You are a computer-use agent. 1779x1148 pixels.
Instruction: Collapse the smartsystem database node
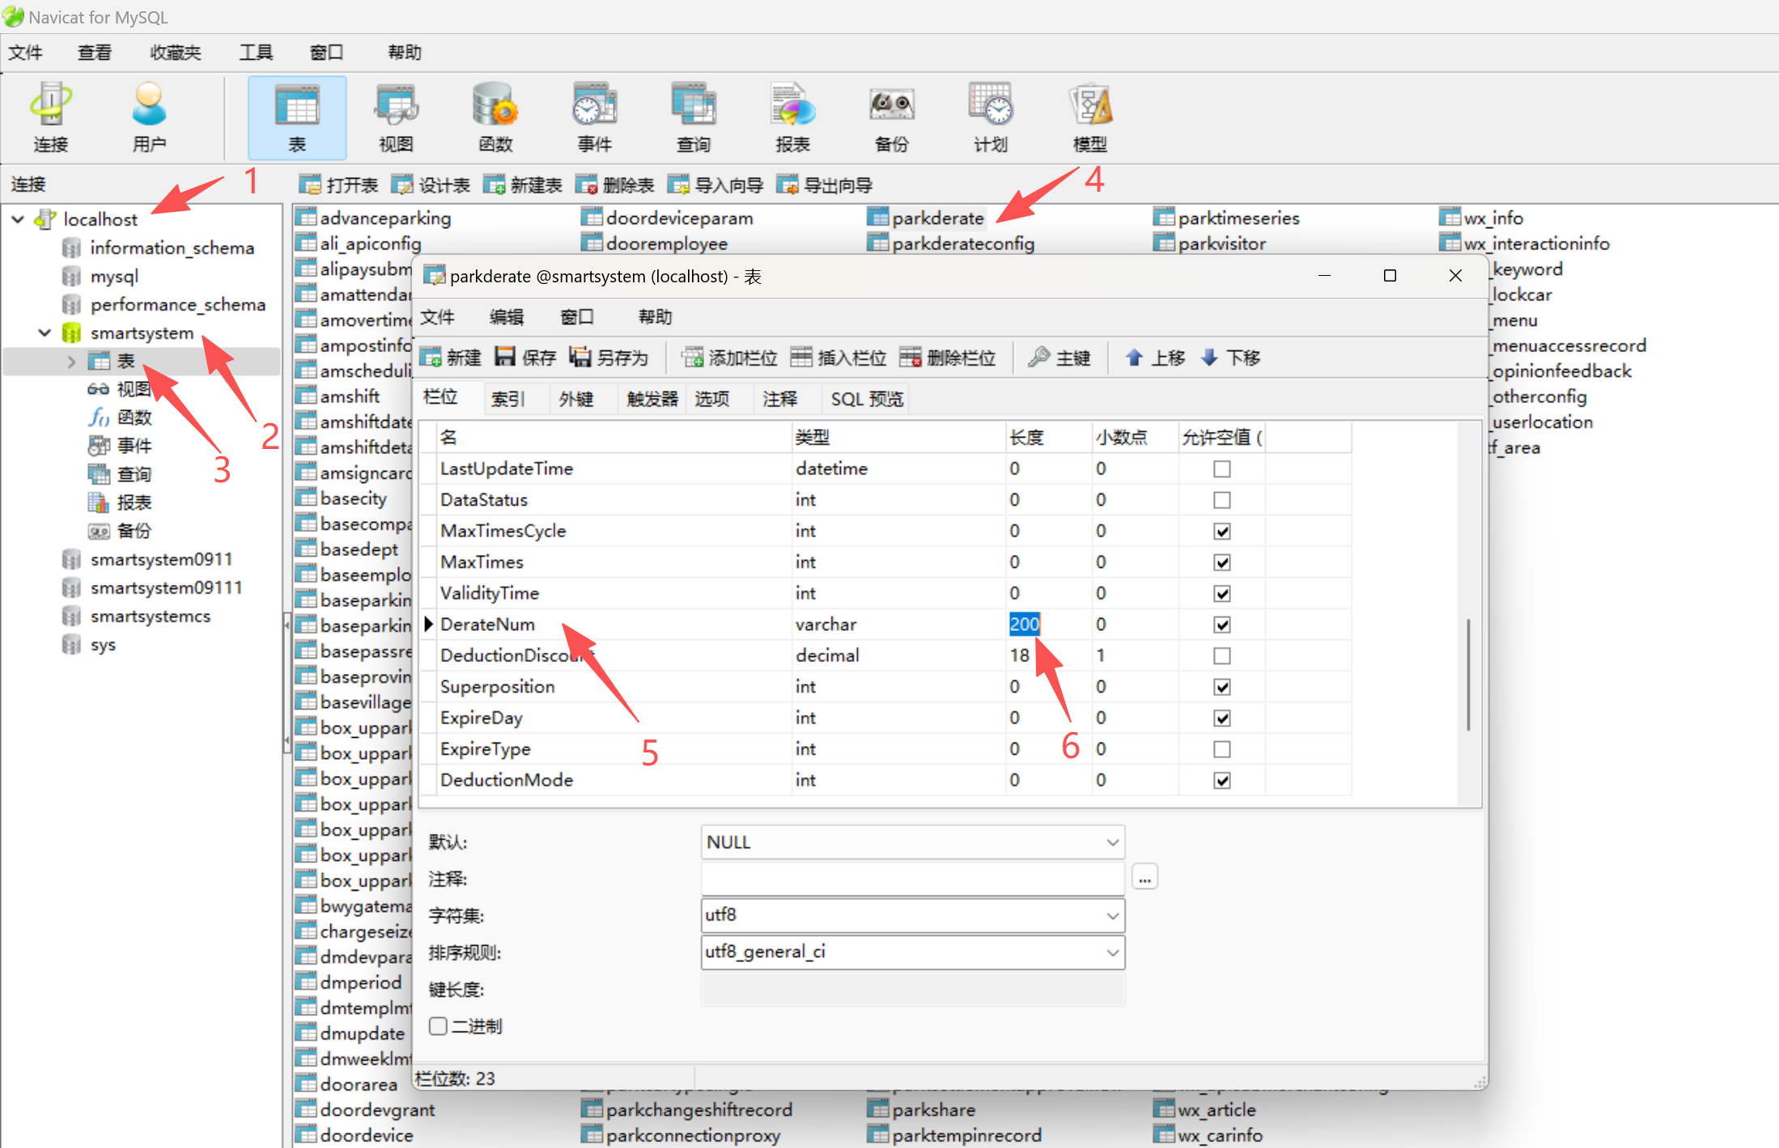pyautogui.click(x=45, y=333)
